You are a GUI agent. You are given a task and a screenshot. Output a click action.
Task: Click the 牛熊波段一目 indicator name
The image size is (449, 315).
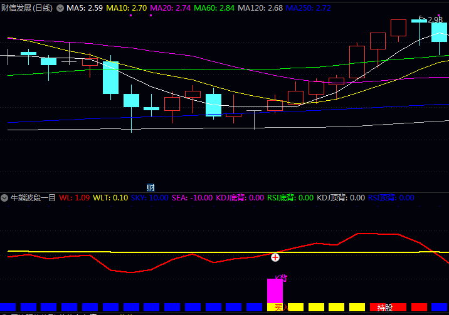(x=33, y=198)
